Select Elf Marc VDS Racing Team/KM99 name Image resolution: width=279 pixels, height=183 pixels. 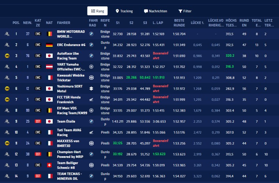[72, 110]
